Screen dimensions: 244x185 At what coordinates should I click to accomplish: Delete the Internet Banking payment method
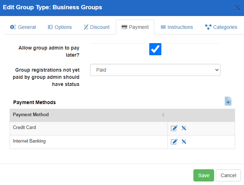[x=184, y=142]
